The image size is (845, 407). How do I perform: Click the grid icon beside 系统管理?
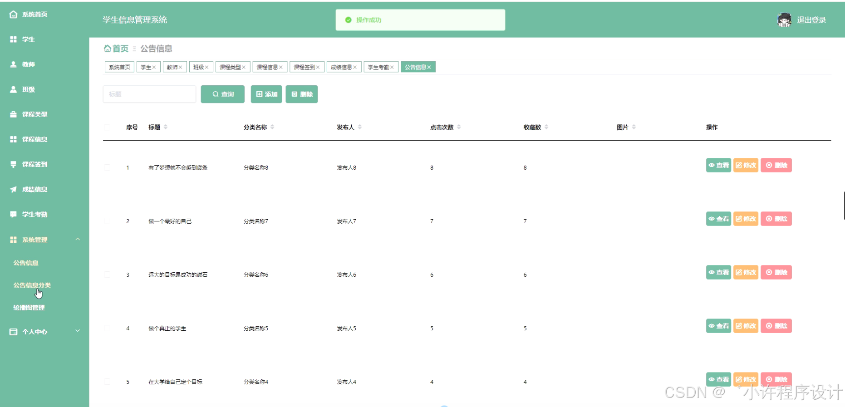[13, 240]
